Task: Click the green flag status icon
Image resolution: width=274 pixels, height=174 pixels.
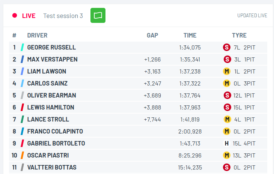Action: tap(98, 15)
